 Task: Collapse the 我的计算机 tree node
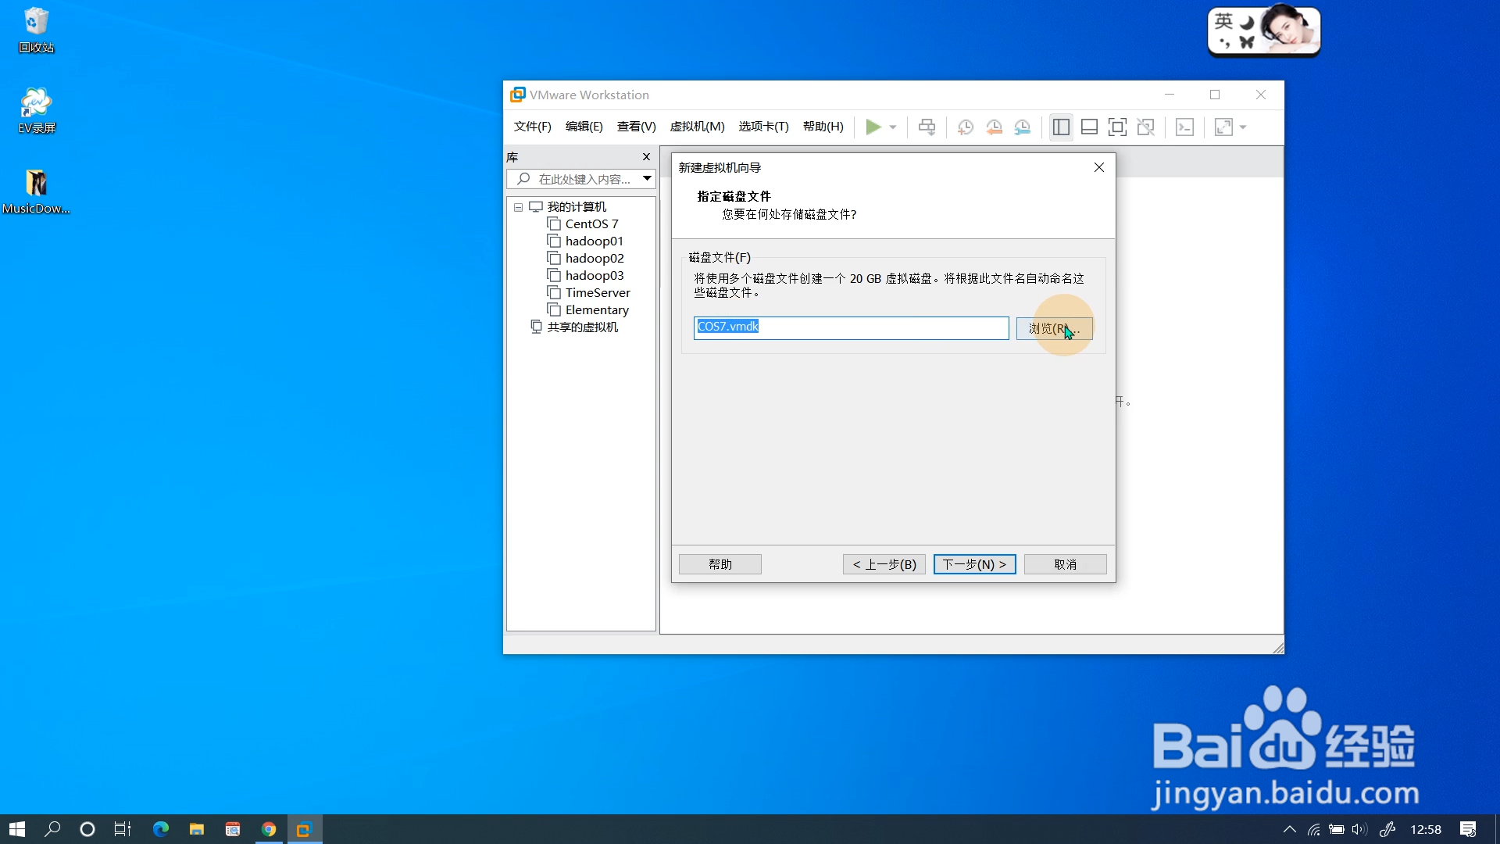[x=518, y=207]
